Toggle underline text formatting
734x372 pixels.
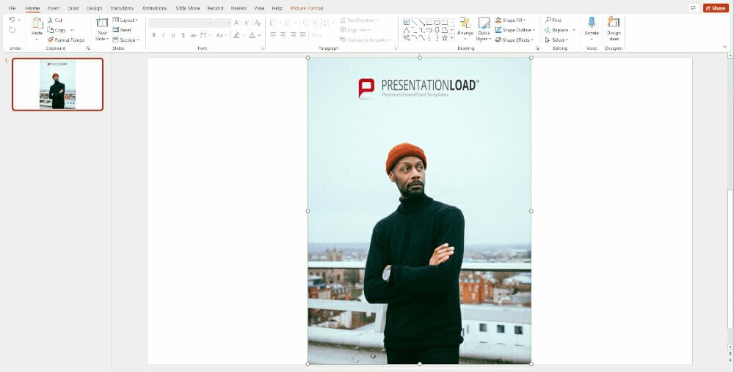173,35
